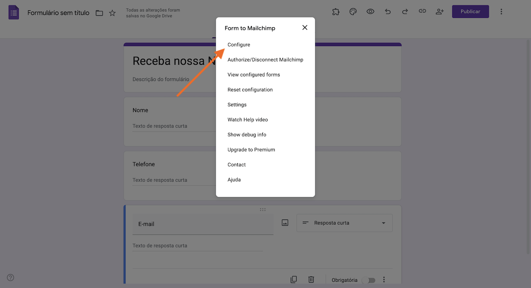The width and height of the screenshot is (531, 288).
Task: Choose Authorize/Disconnect Mailchimp
Action: [265, 60]
